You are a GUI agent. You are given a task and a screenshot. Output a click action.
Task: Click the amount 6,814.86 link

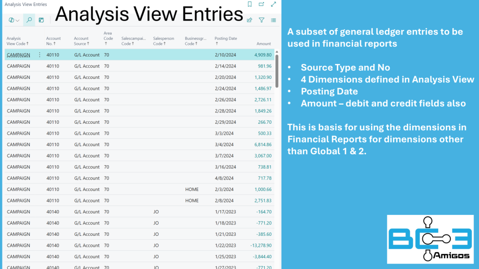pyautogui.click(x=263, y=144)
